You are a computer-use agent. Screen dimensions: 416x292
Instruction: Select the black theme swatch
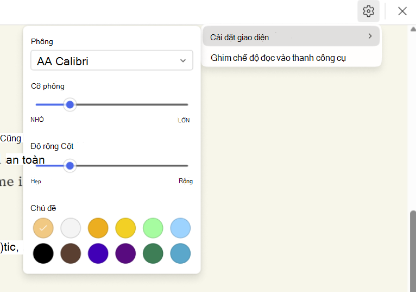tap(43, 253)
